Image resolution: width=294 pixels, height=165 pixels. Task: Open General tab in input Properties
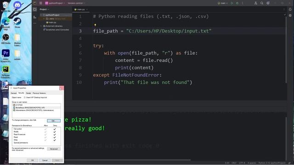point(13,93)
